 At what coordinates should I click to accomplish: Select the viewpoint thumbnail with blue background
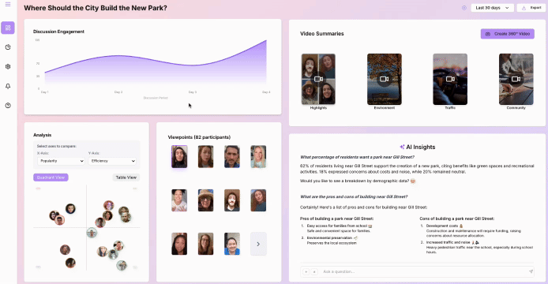click(232, 244)
